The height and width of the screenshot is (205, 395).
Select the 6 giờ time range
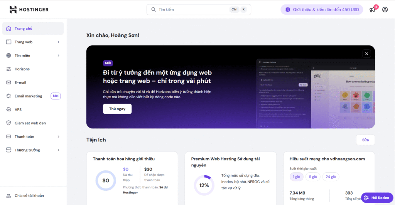(312, 177)
